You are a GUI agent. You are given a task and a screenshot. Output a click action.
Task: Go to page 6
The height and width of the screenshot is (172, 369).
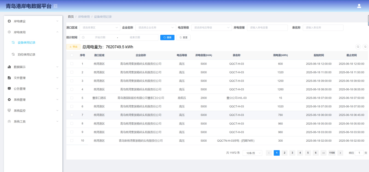316,153
